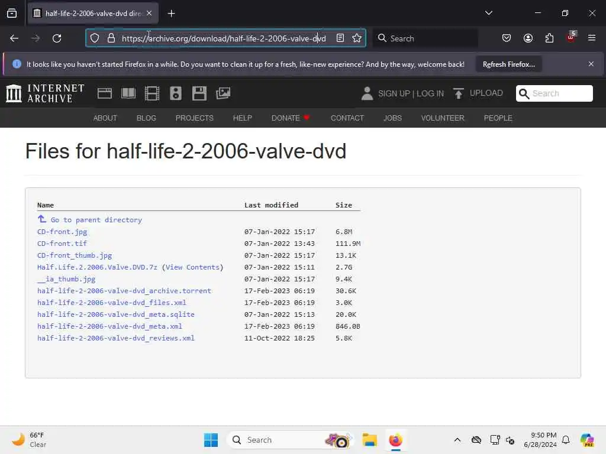Open the CD-front_thumb.jpg file link
This screenshot has height=454, width=606.
[x=75, y=255]
